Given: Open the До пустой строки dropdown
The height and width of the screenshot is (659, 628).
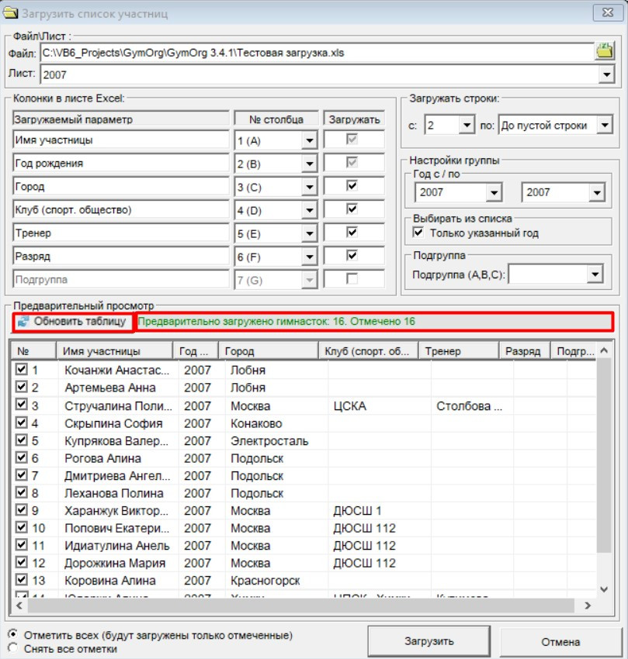Looking at the screenshot, I should click(605, 126).
